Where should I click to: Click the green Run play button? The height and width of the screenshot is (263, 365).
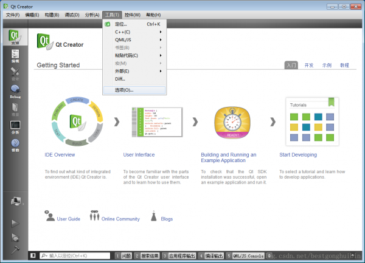coord(15,224)
